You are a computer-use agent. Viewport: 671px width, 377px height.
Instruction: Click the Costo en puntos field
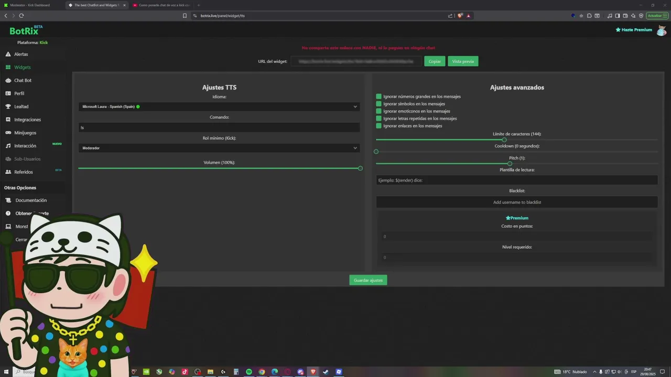click(516, 236)
